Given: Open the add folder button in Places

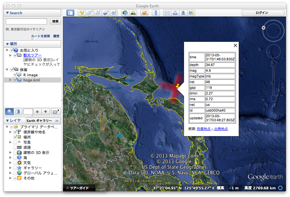Looking at the screenshot, I should coord(56,112).
